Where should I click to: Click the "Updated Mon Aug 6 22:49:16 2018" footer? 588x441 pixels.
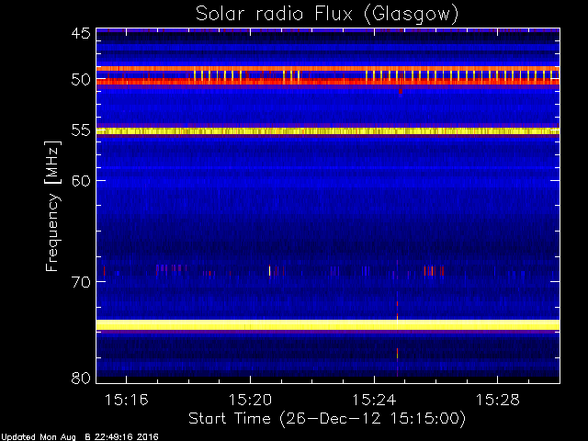(80, 437)
